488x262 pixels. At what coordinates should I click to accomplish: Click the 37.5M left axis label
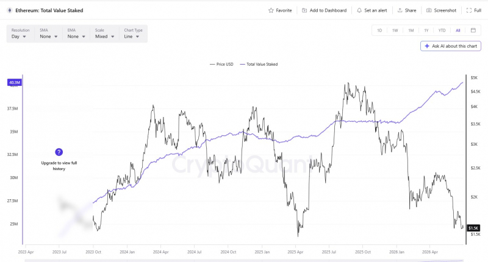tap(12, 108)
